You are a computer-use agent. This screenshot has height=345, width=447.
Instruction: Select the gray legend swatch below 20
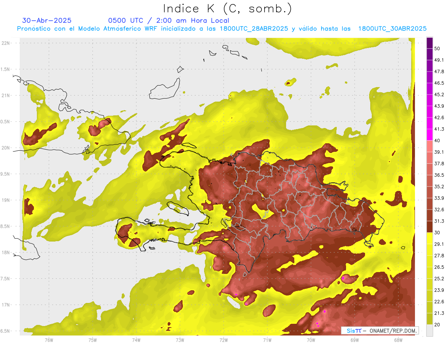pos(429,330)
